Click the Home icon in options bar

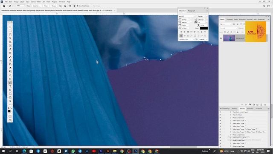click(4, 6)
